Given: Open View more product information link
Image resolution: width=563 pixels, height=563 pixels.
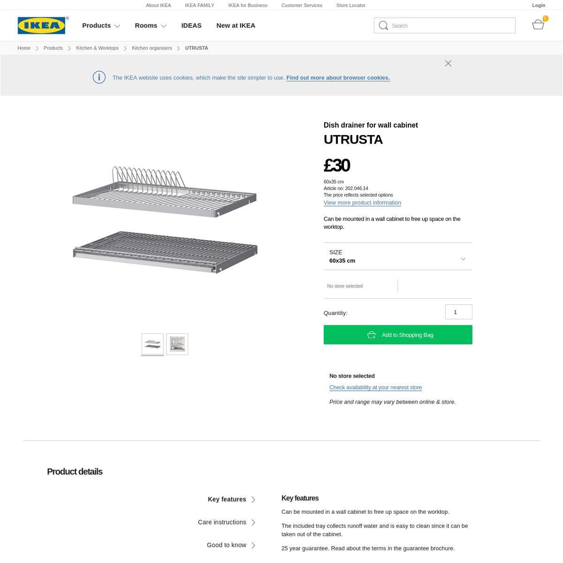Looking at the screenshot, I should tap(362, 203).
